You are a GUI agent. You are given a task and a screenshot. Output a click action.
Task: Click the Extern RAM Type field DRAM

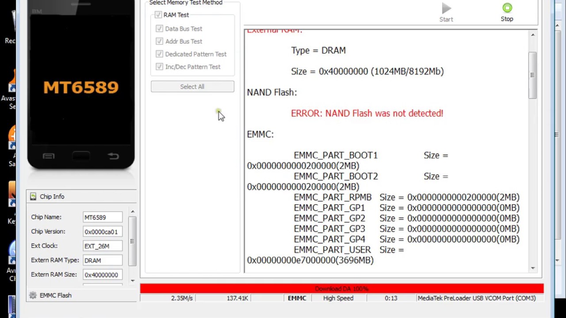pyautogui.click(x=103, y=261)
